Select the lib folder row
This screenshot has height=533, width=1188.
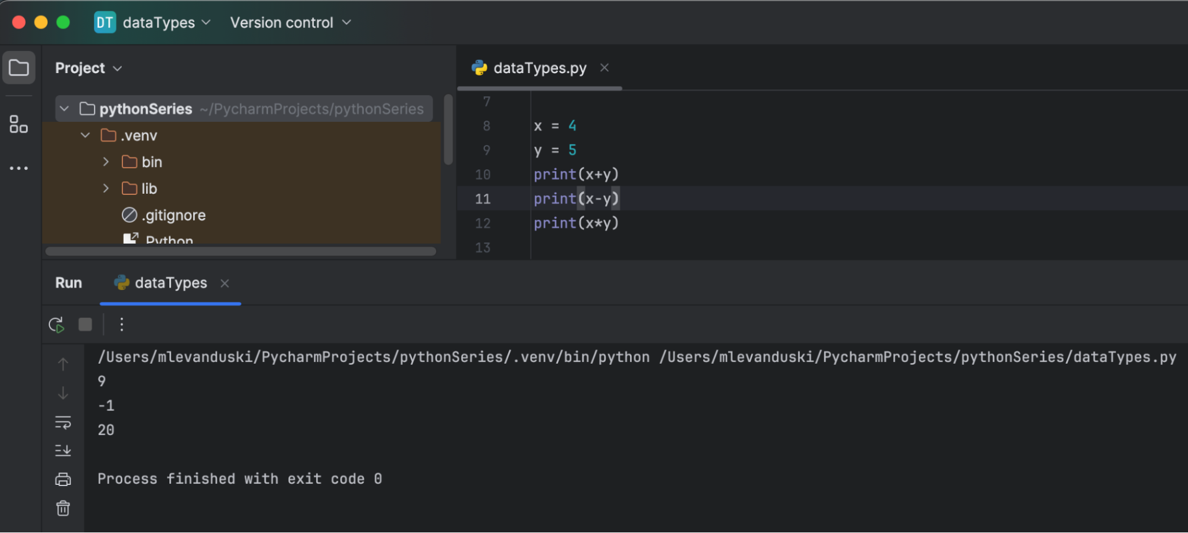point(241,188)
